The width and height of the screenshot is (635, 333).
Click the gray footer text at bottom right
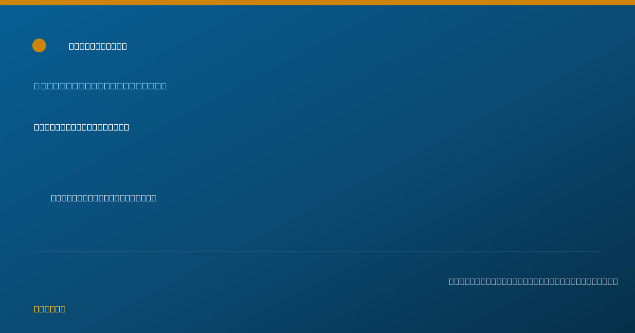pyautogui.click(x=533, y=281)
